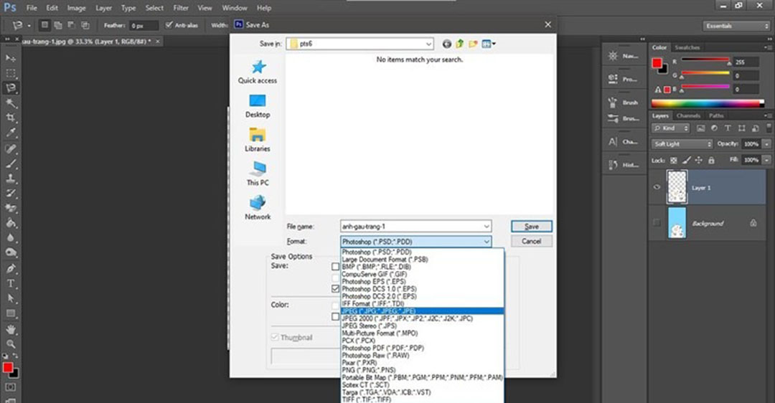
Task: Open the Filter menu
Action: (x=181, y=8)
